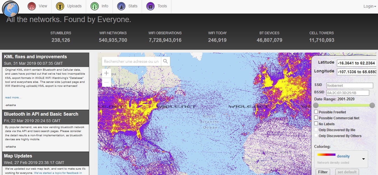Screen dimensions: 378x175
Task: Click the BT Devices count 46,807,079
Action: [269, 40]
